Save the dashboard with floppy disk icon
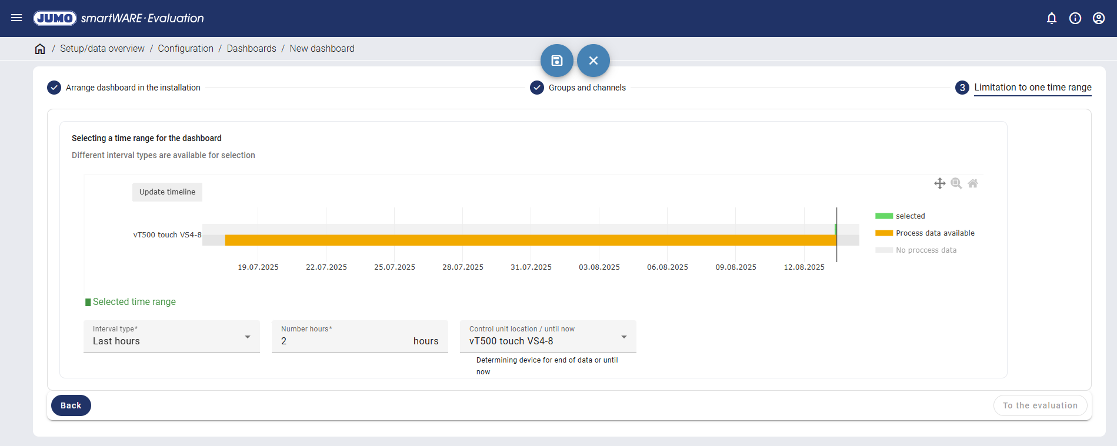The height and width of the screenshot is (446, 1117). click(x=557, y=61)
